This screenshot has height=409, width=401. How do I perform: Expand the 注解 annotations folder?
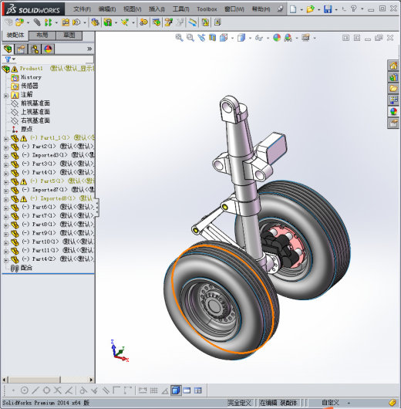(6, 96)
